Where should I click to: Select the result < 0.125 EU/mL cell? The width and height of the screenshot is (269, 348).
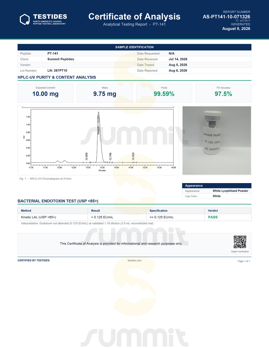click(x=117, y=217)
